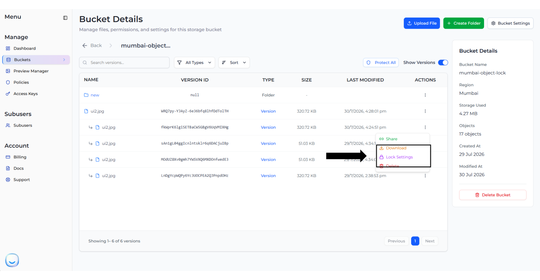540x280 pixels.
Task: Click Version link for MOdUZ8Xv row
Action: (268, 159)
